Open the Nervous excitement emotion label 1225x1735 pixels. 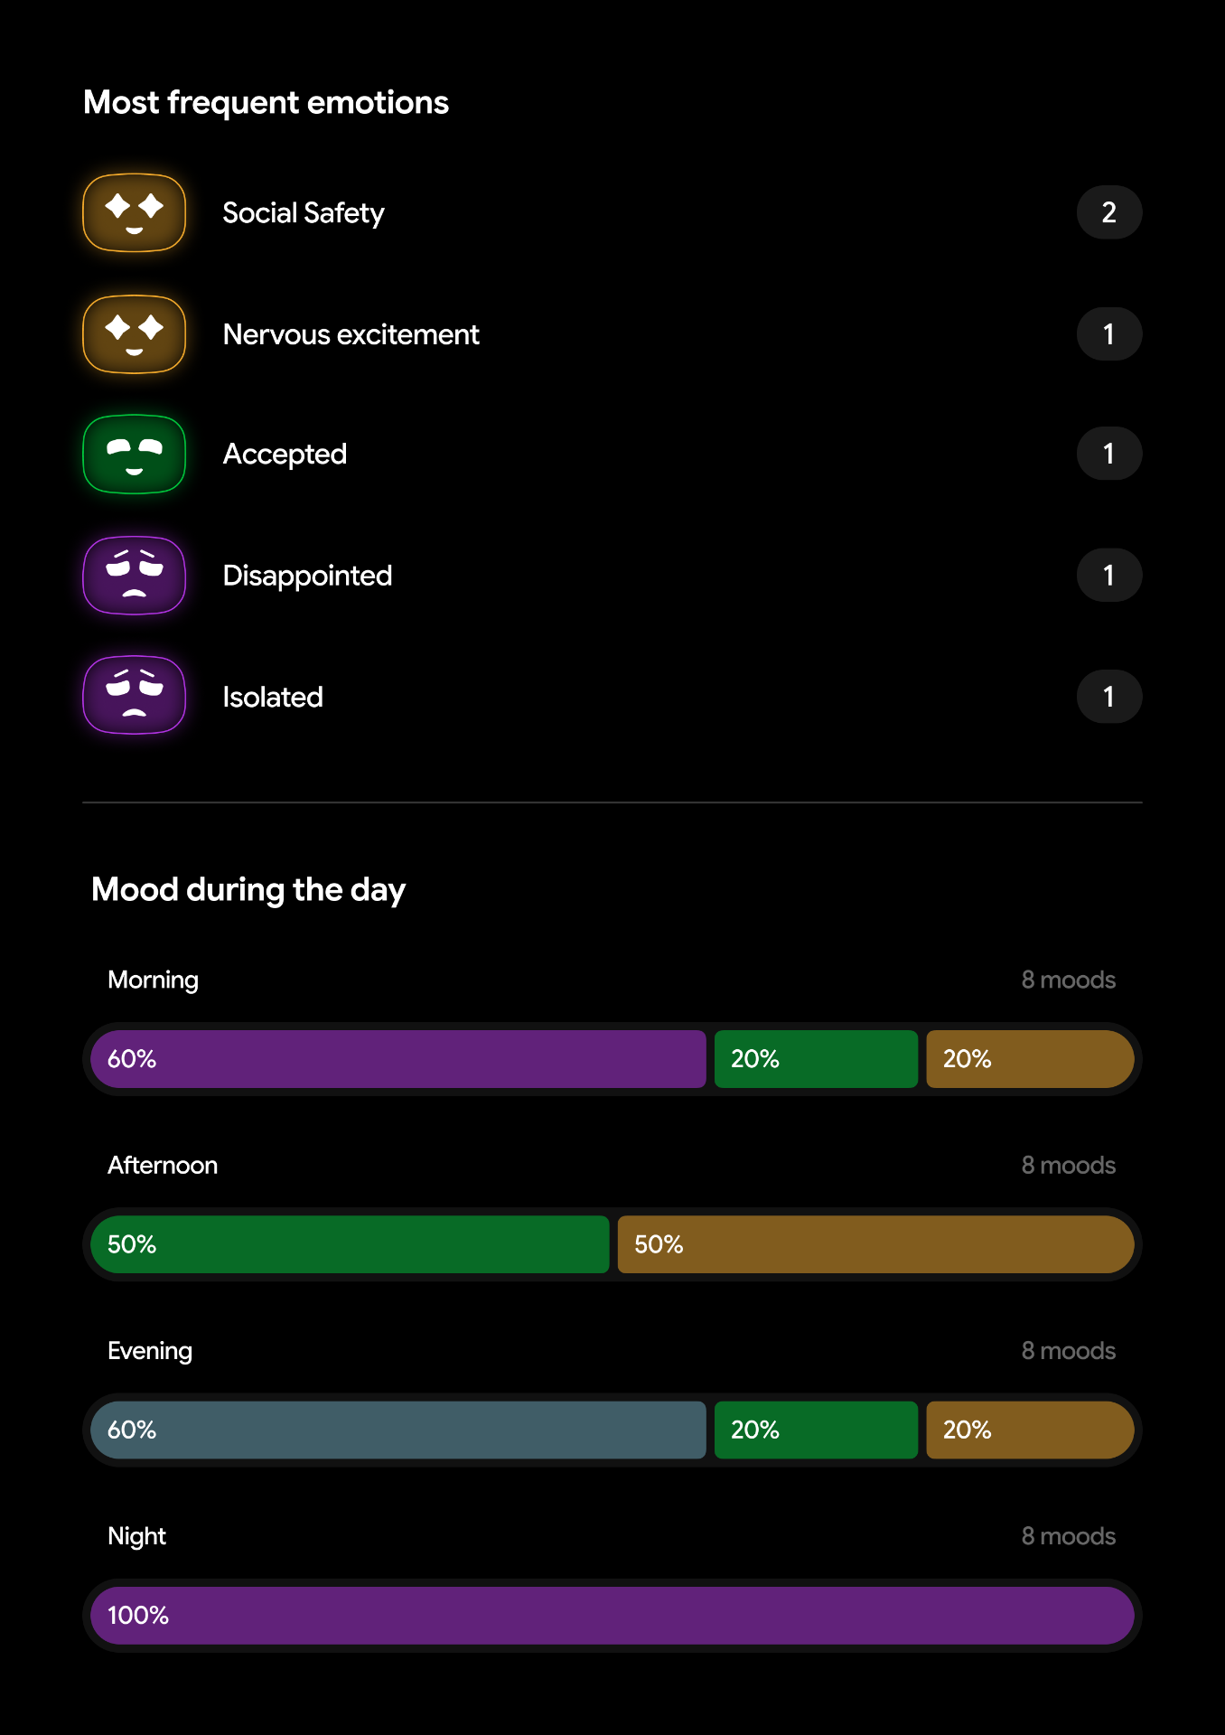click(351, 334)
